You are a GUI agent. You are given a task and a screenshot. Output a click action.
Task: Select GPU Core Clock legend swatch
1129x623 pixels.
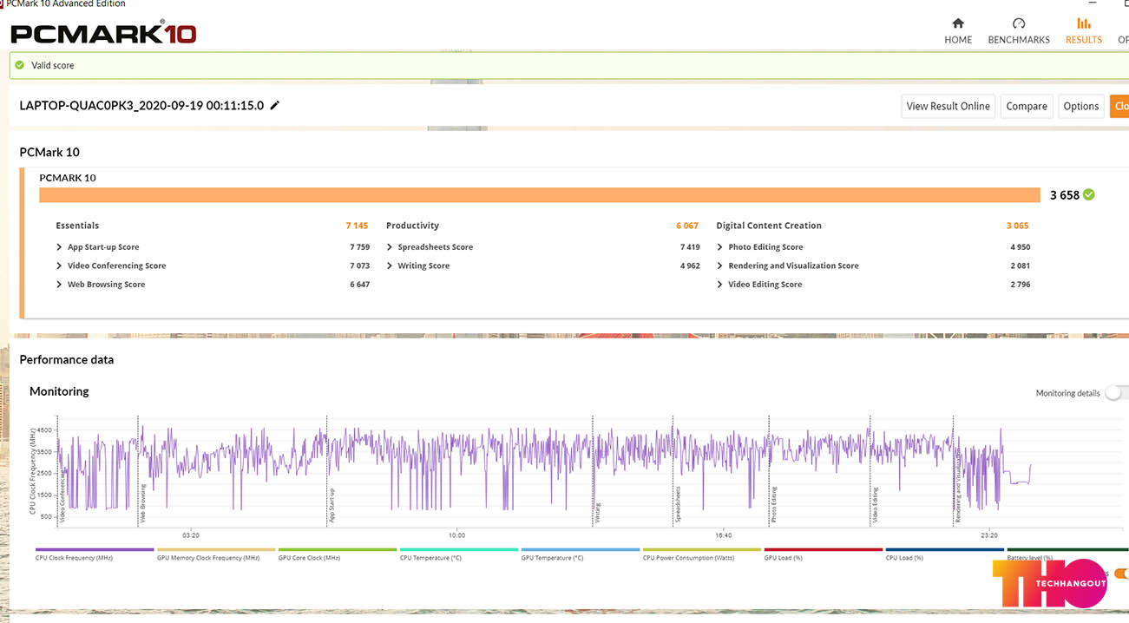[x=338, y=549]
